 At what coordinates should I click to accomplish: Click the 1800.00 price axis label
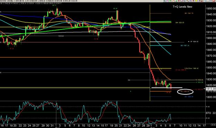click(x=211, y=97)
